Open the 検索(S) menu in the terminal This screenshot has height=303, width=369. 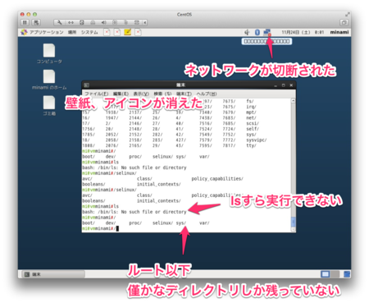(x=162, y=94)
